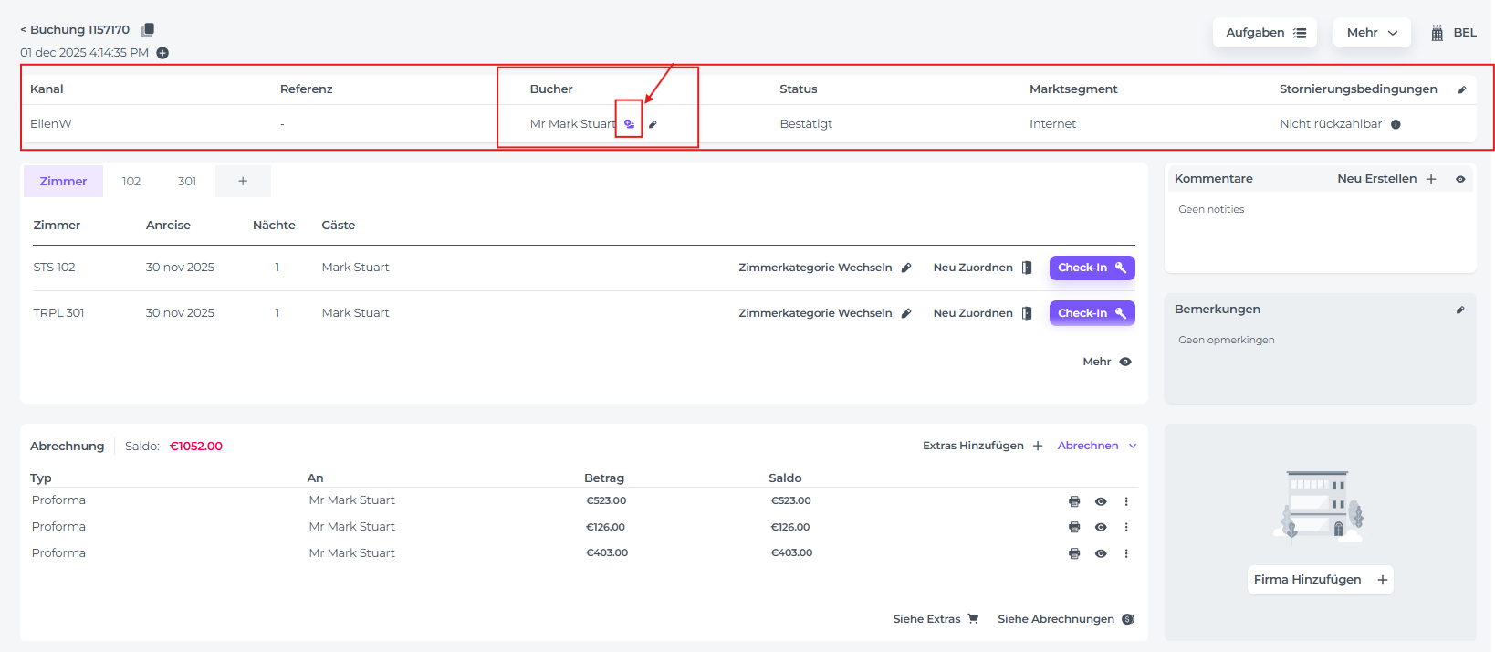Viewport: 1495px width, 652px height.
Task: Switch to room tab 301
Action: (x=187, y=181)
